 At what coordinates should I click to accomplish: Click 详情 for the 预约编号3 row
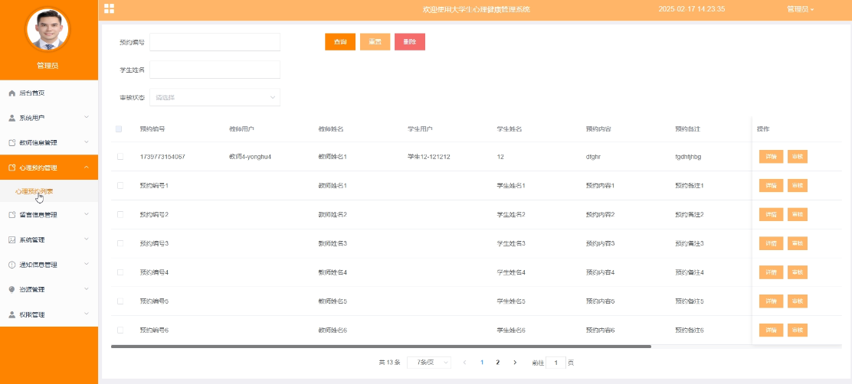tap(771, 243)
